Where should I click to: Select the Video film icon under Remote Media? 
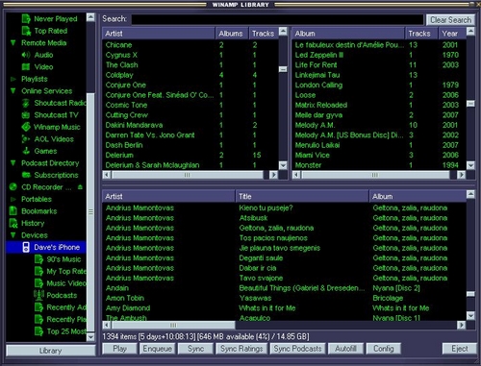point(26,67)
